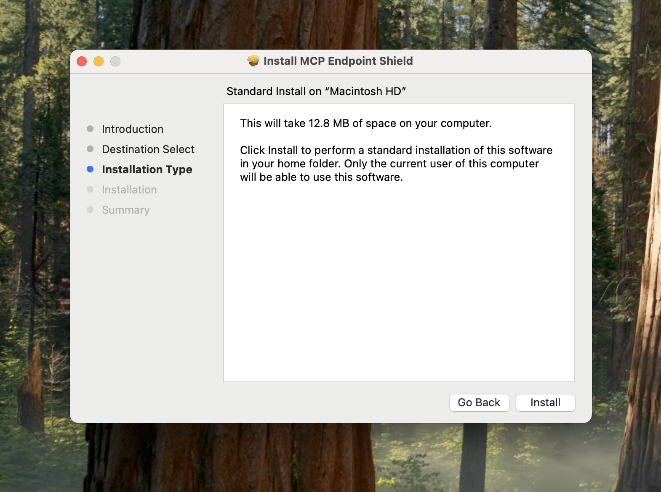Click the Install button
Screen dimensions: 661x492
(545, 403)
